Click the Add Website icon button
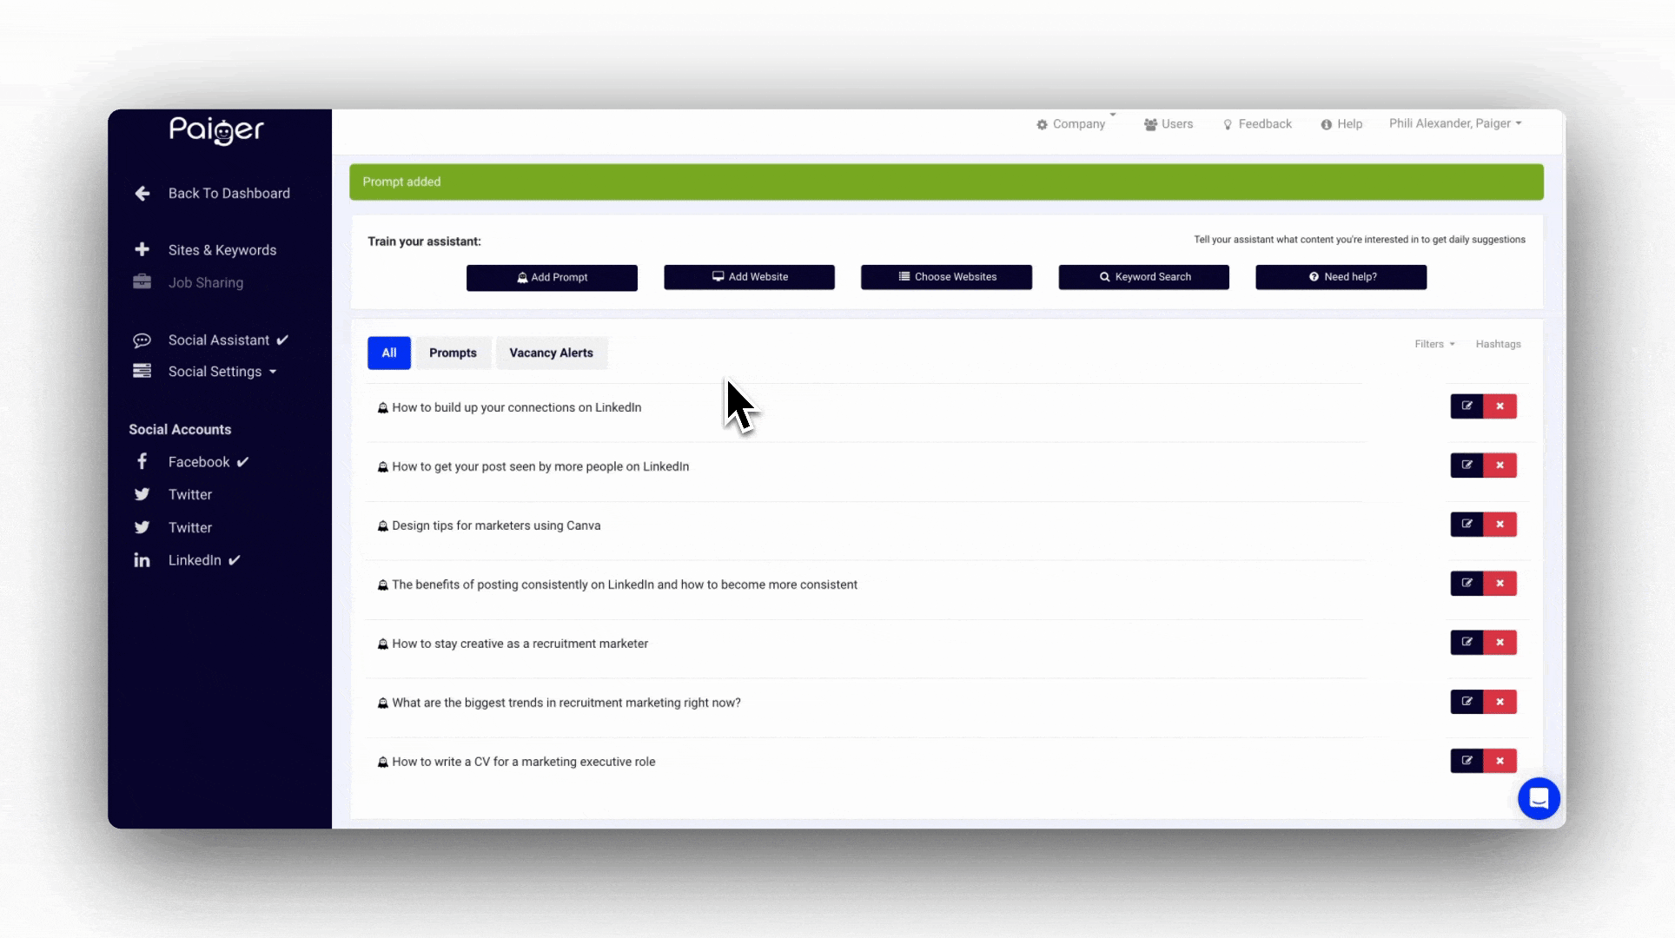 coord(749,276)
